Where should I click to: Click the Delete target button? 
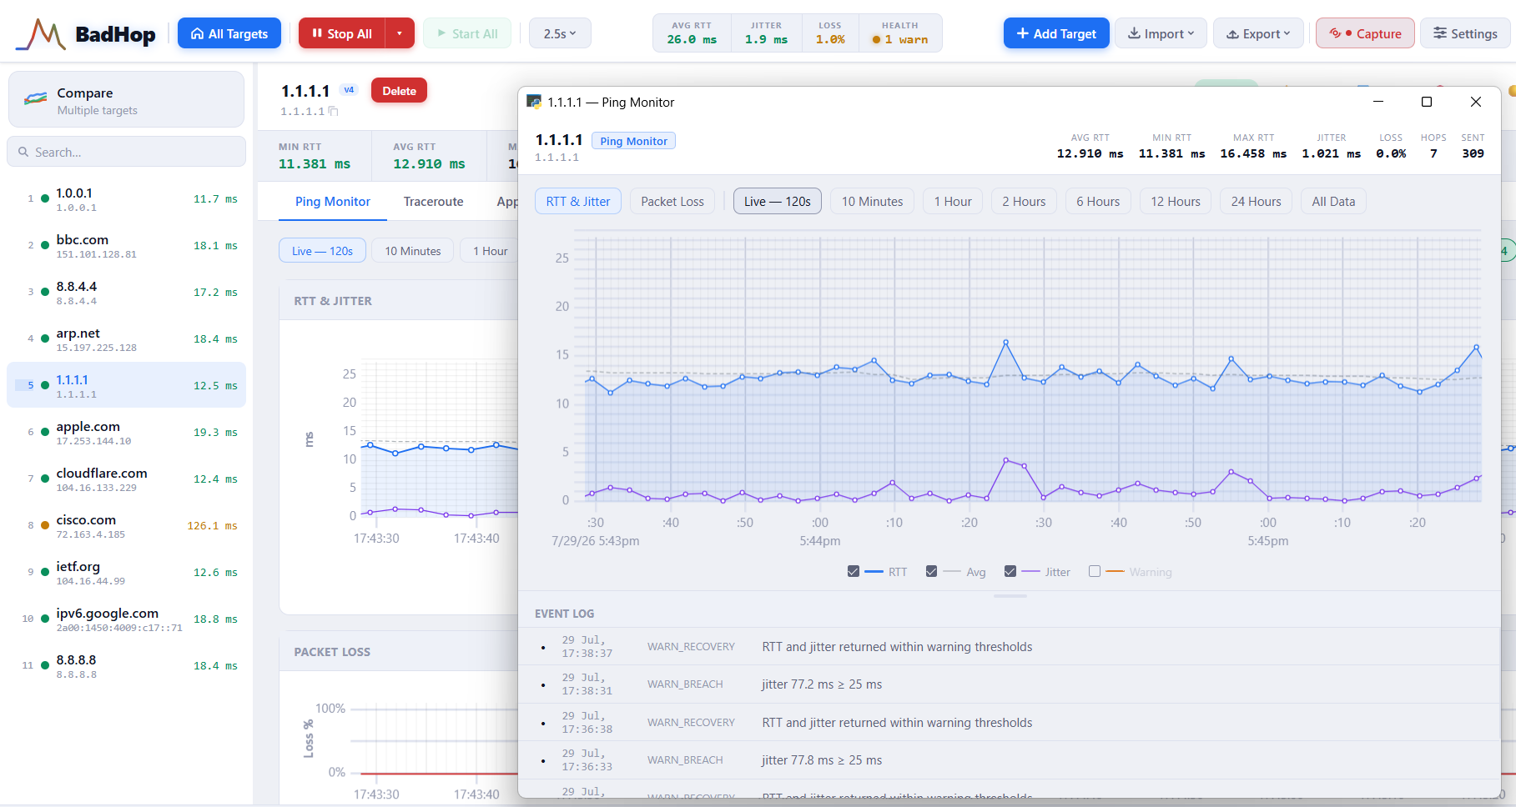399,90
